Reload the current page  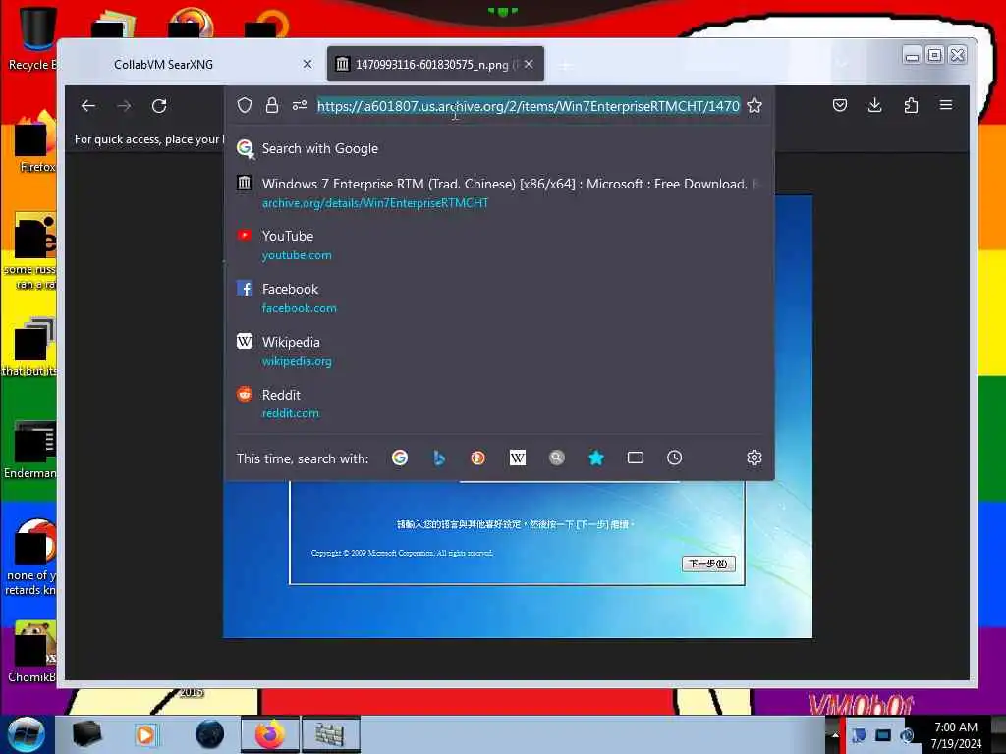click(159, 106)
